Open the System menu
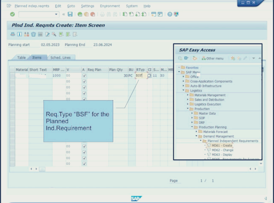The image size is (274, 203). [x=132, y=6]
